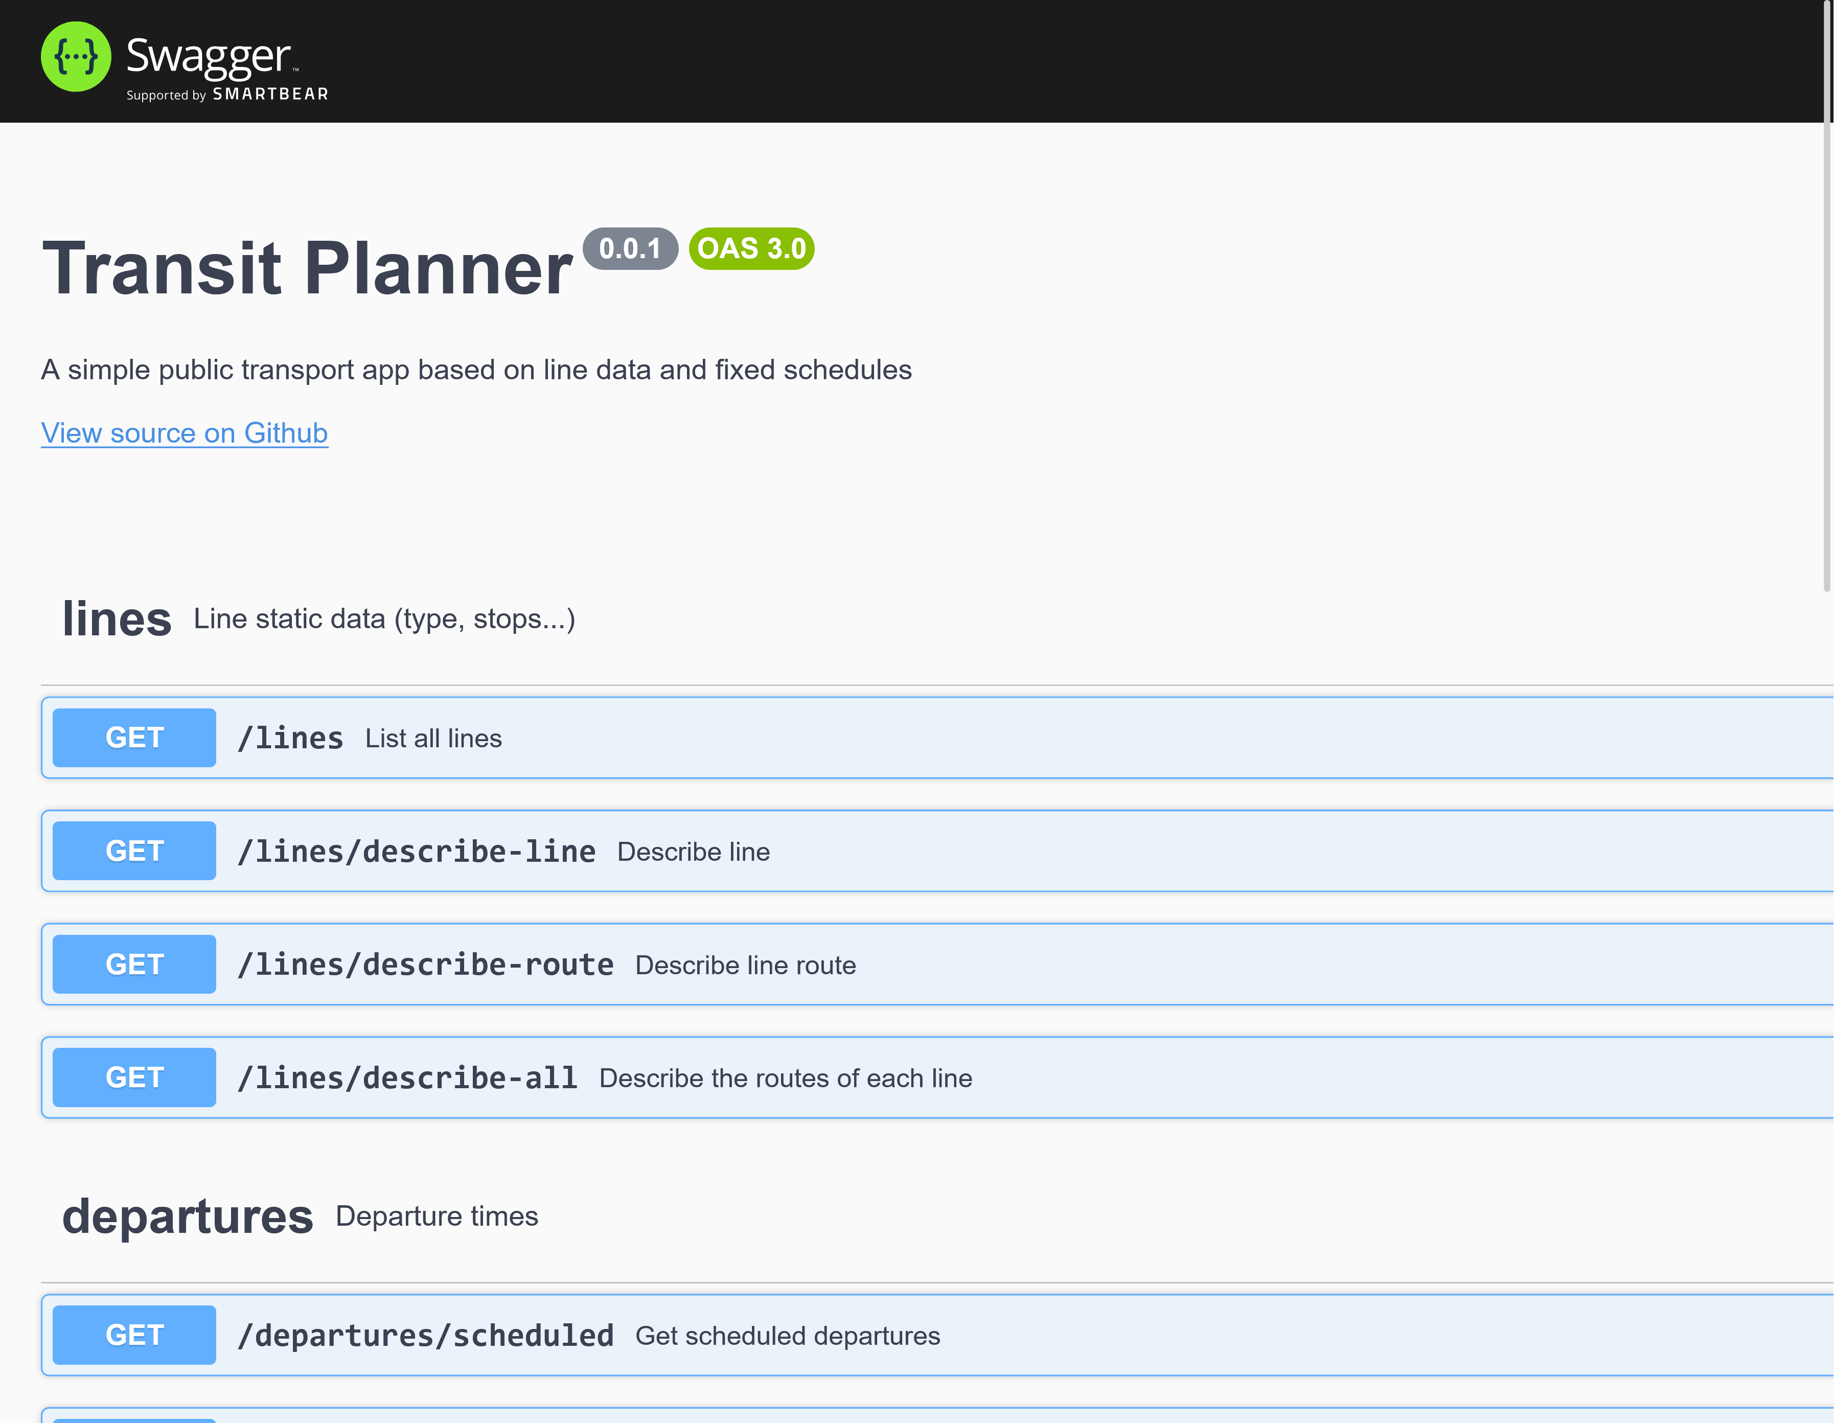This screenshot has height=1423, width=1834.
Task: Open the /lines/describe-route path text
Action: (x=425, y=965)
